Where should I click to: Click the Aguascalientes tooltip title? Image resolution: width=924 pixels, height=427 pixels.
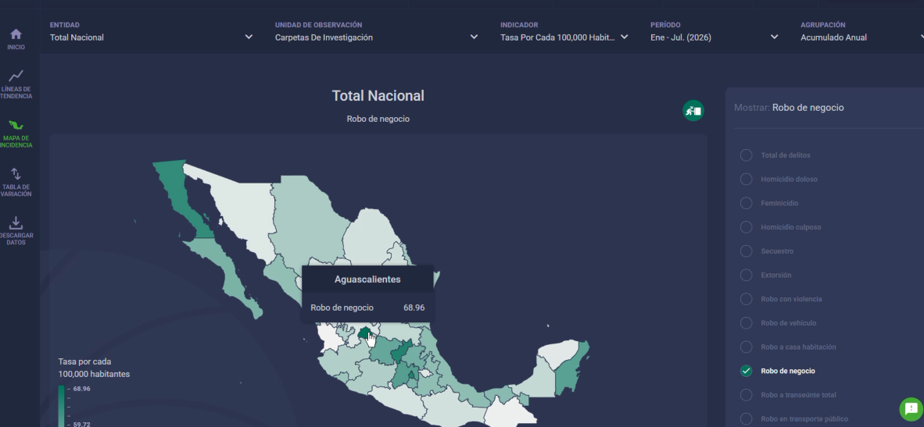click(x=367, y=279)
